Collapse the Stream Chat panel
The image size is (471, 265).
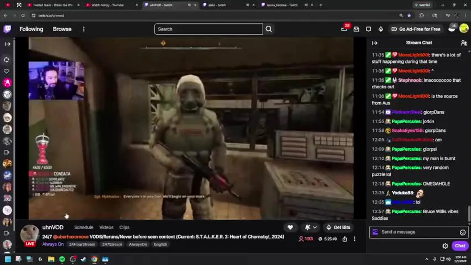(x=374, y=43)
